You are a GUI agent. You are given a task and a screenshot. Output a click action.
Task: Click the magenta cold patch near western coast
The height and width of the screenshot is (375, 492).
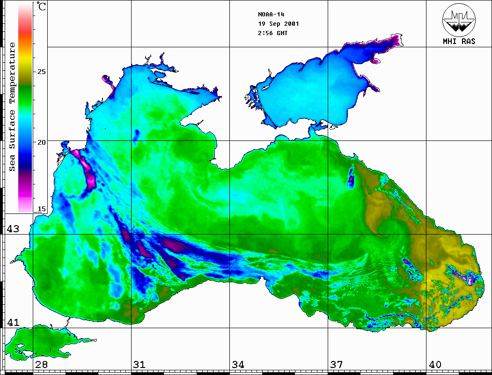pos(85,169)
